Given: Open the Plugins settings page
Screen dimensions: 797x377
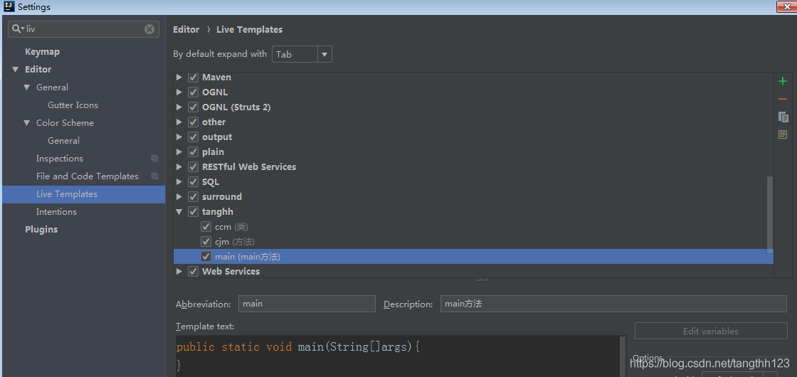Looking at the screenshot, I should [41, 230].
